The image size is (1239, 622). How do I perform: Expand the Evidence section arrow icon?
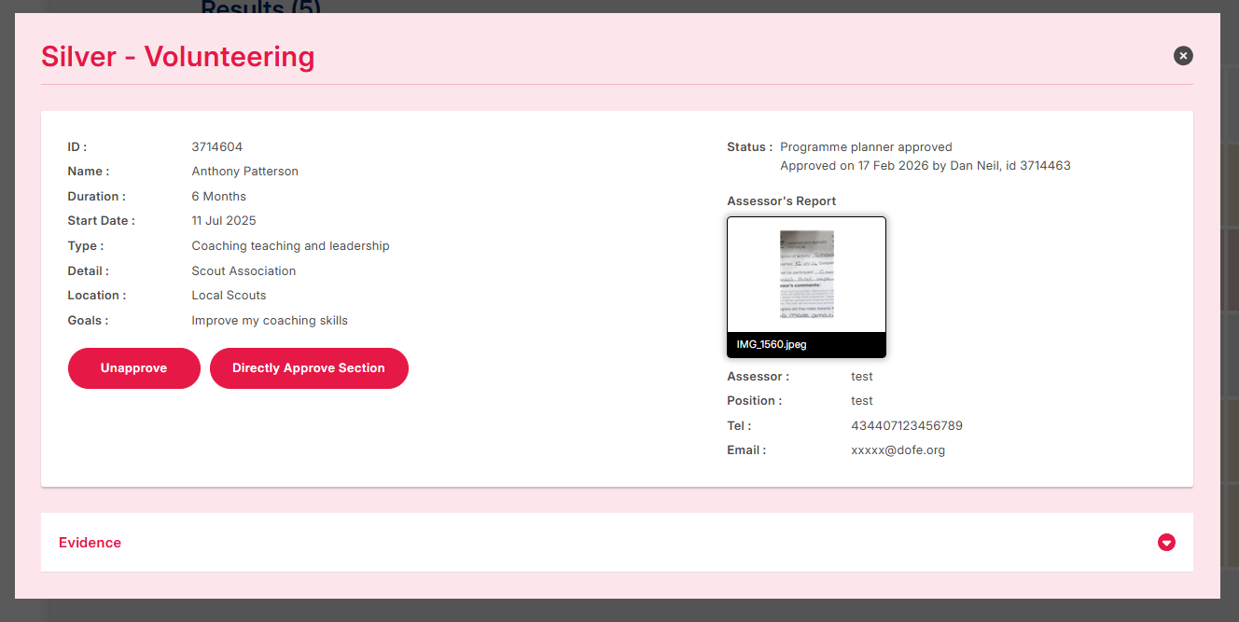1166,543
